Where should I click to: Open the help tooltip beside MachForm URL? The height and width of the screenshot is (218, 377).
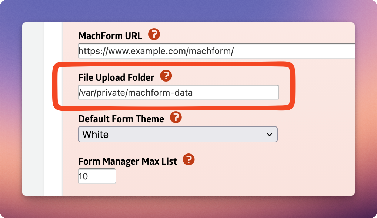(154, 34)
